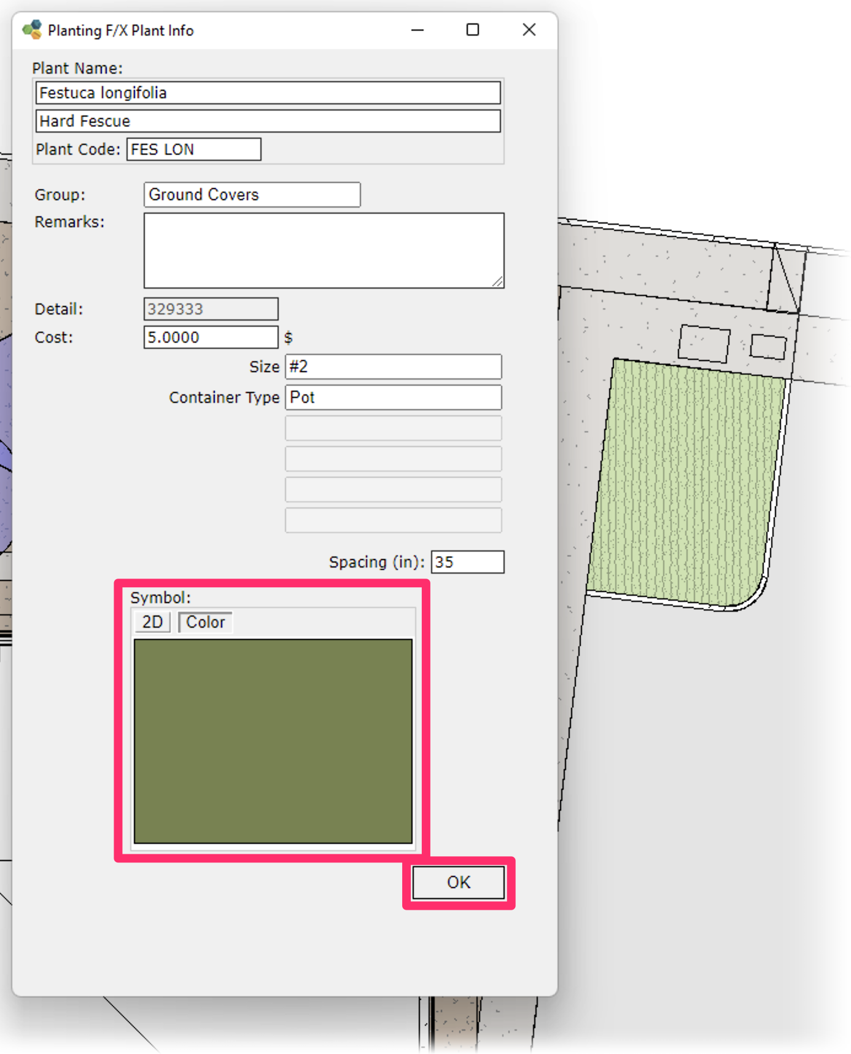Click the first disabled field below Container Type
This screenshot has height=1054, width=851.
393,428
